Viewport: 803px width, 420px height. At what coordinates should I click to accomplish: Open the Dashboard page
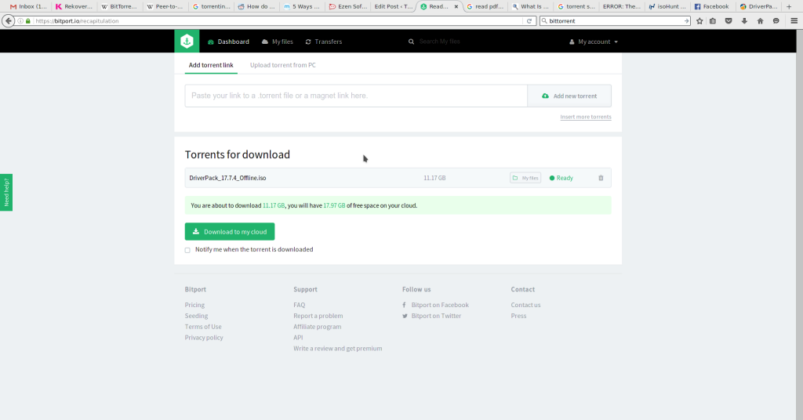pos(228,42)
